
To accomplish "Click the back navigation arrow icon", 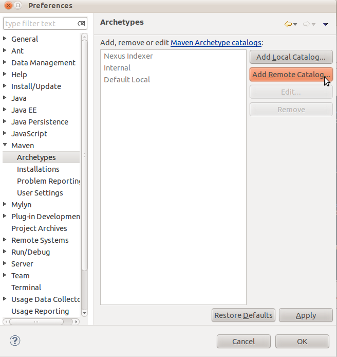I will pos(288,24).
